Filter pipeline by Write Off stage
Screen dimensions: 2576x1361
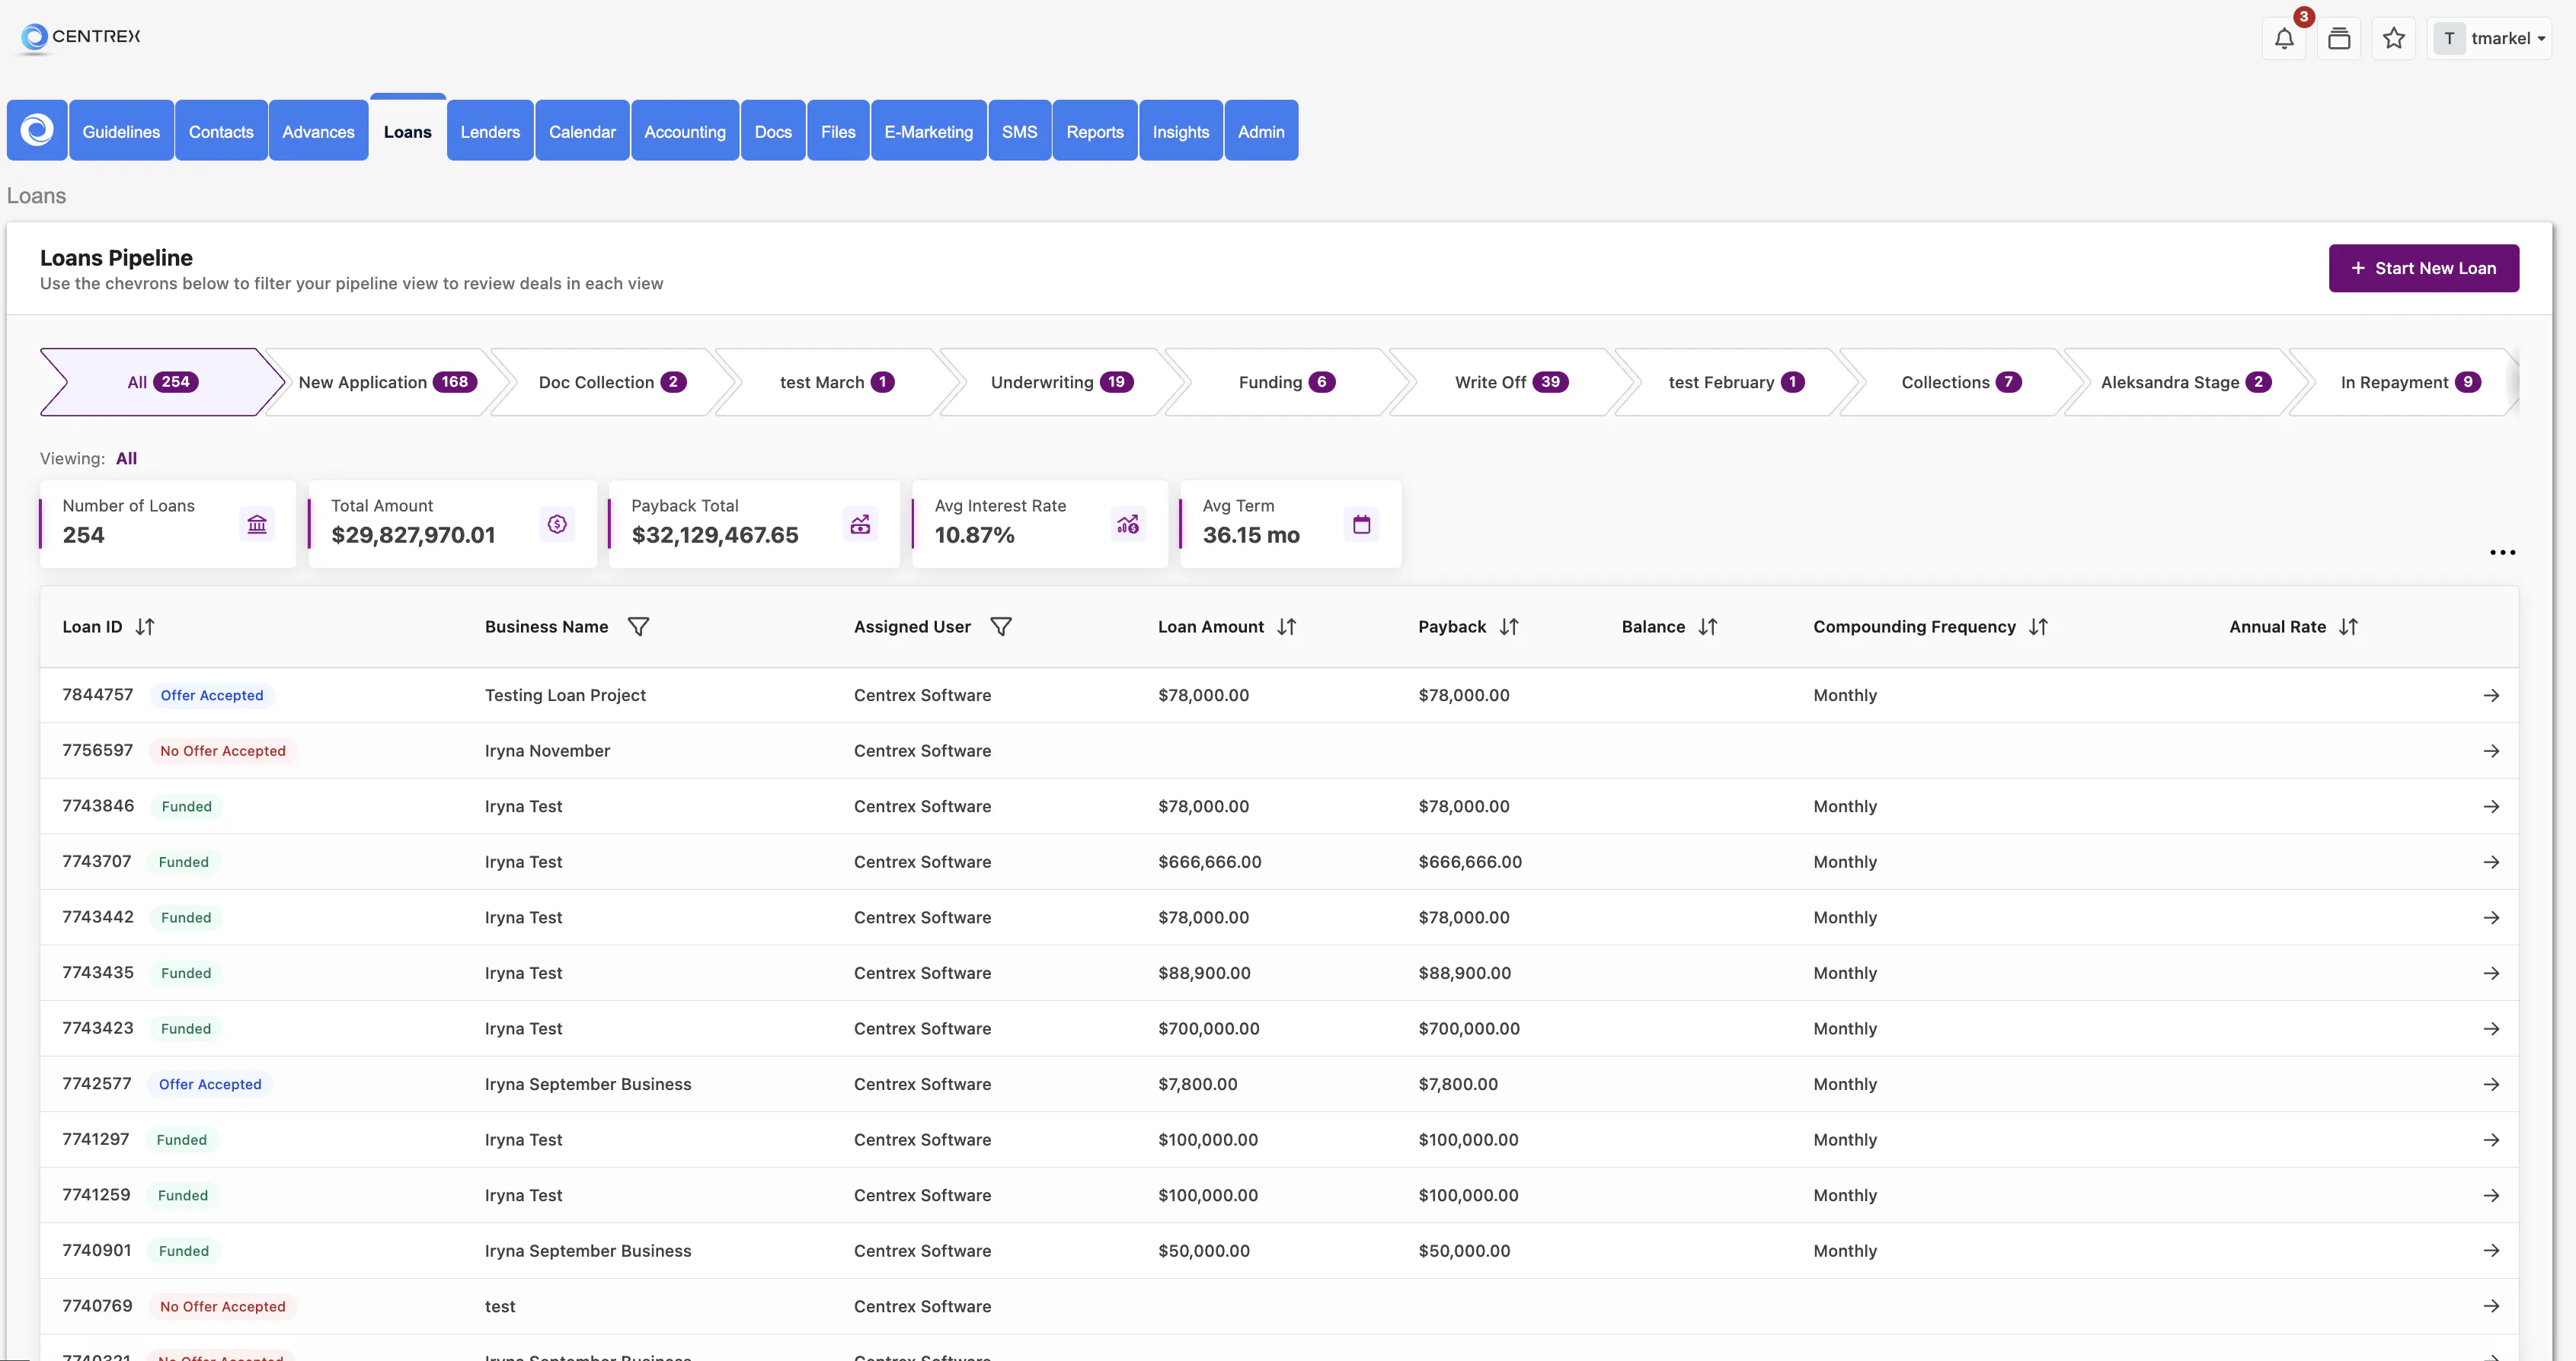click(1511, 383)
